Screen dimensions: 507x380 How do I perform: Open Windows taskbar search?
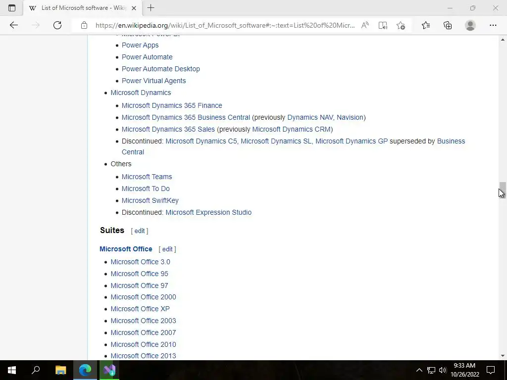click(36, 370)
